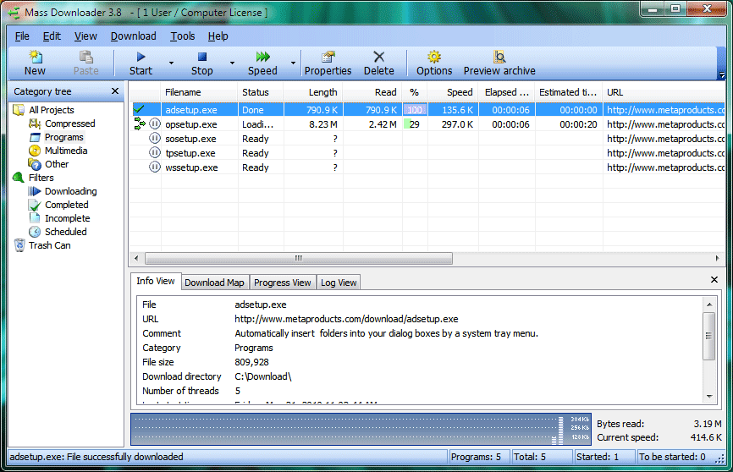
Task: Open the Tools menu
Action: point(182,36)
